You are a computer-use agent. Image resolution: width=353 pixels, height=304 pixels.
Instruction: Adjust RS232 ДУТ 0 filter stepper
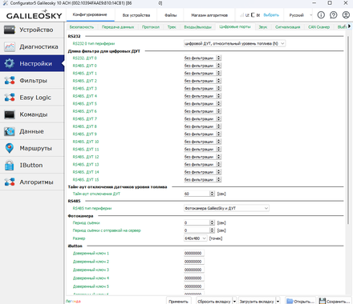[x=219, y=58]
